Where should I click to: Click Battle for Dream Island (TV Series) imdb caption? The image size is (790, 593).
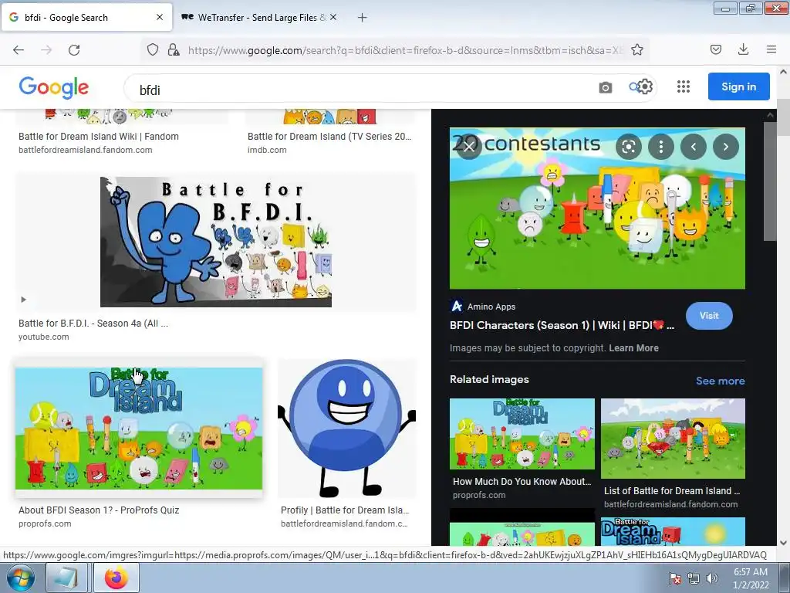[329, 136]
